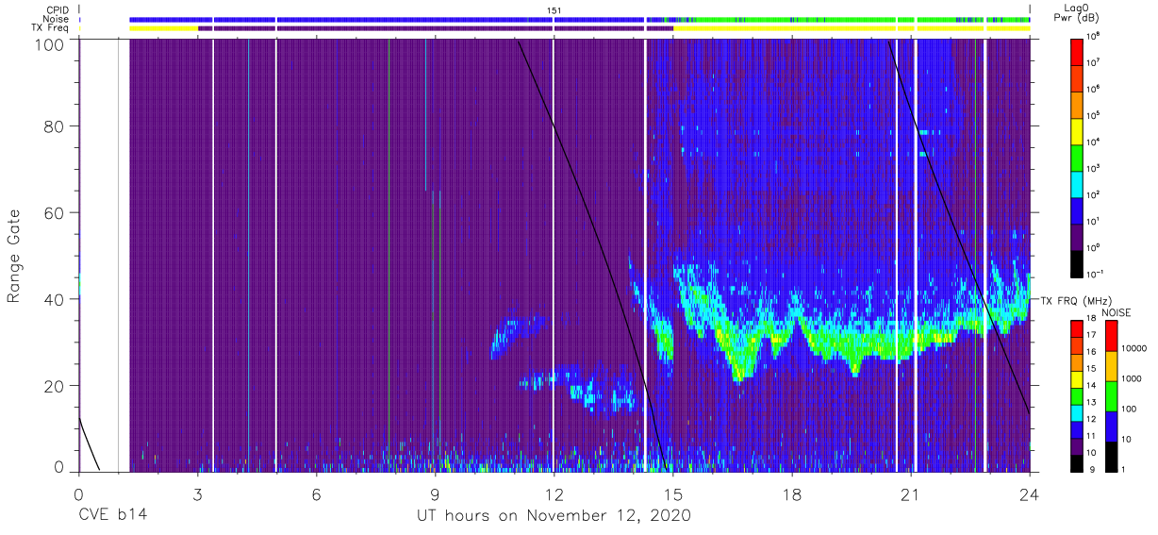This screenshot has height=535, width=1158.
Task: Select the green segment of the TX FRQ colorbar
Action: (x=1078, y=396)
